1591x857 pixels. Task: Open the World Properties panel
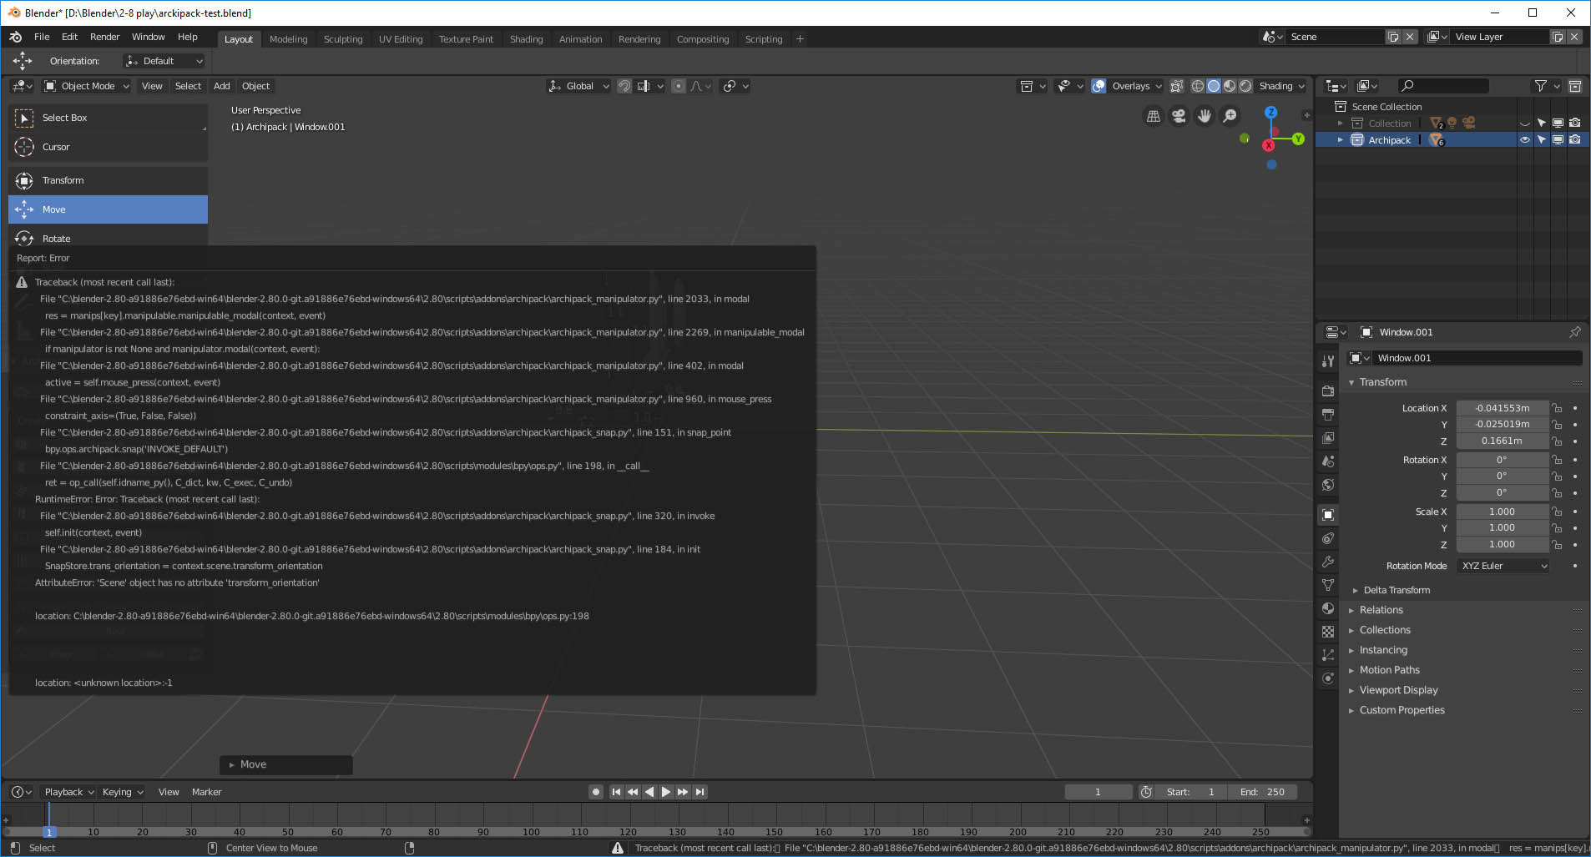1329,484
